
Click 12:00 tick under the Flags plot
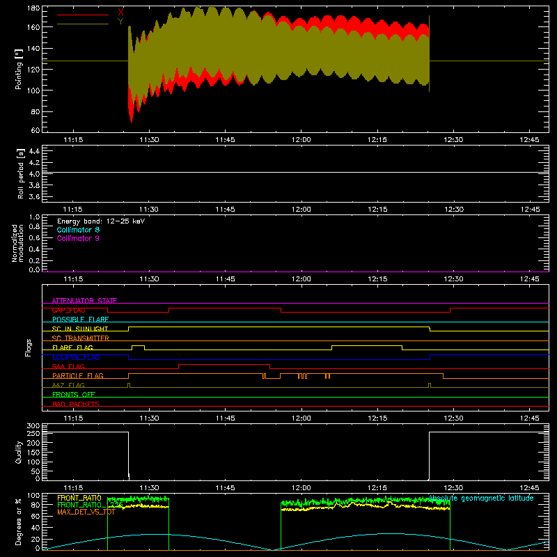pyautogui.click(x=301, y=418)
